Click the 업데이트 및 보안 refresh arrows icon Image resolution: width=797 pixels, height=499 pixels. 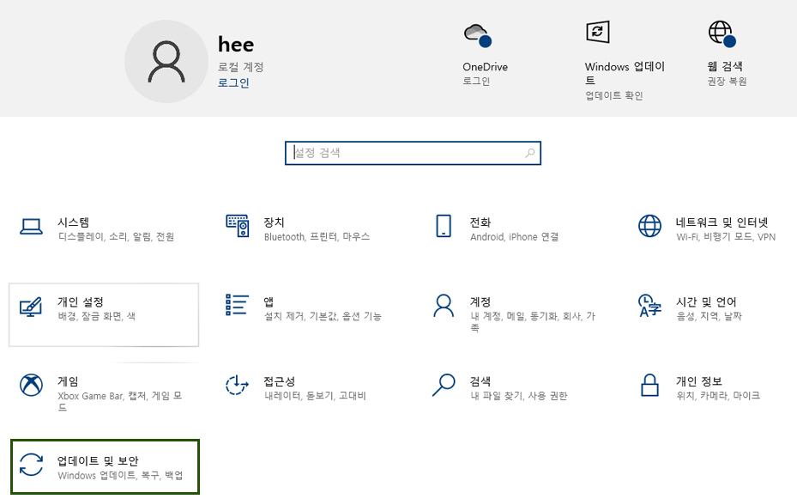[31, 465]
